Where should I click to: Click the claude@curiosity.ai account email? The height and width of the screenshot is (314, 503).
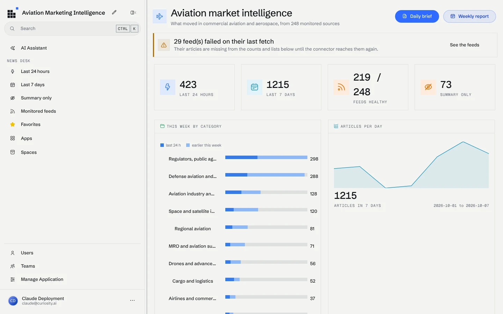point(39,304)
